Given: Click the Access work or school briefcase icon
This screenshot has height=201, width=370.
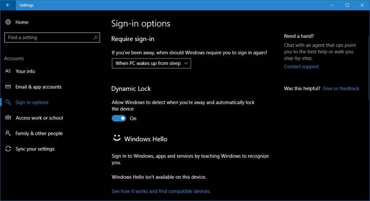Looking at the screenshot, I should tap(8, 117).
